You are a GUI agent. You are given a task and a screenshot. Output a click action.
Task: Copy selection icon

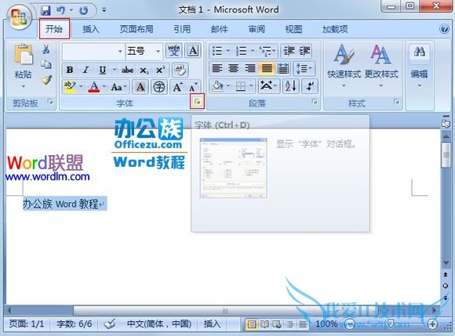coord(45,64)
